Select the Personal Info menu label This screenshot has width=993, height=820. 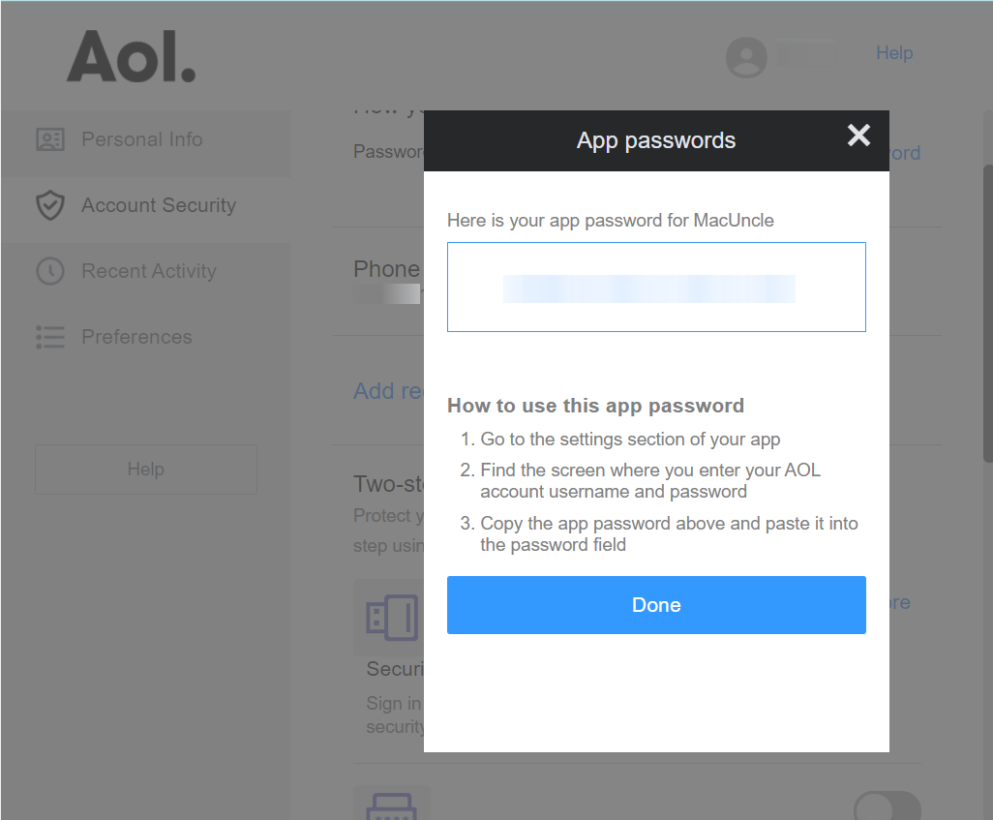point(142,139)
